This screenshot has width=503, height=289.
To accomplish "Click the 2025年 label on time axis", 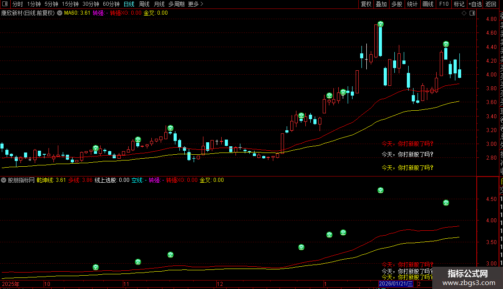I will pyautogui.click(x=11, y=284).
